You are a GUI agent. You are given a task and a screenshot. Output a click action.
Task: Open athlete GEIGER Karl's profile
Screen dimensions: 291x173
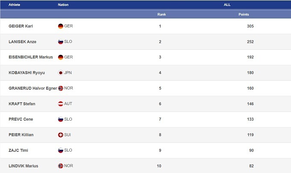pos(21,26)
